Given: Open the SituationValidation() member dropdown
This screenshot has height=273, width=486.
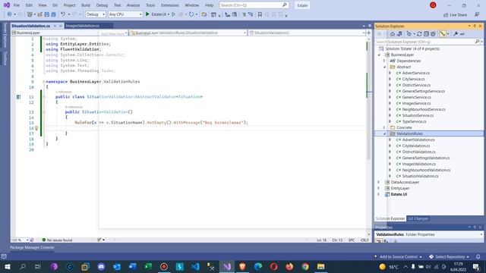Looking at the screenshot, I should pos(307,33).
